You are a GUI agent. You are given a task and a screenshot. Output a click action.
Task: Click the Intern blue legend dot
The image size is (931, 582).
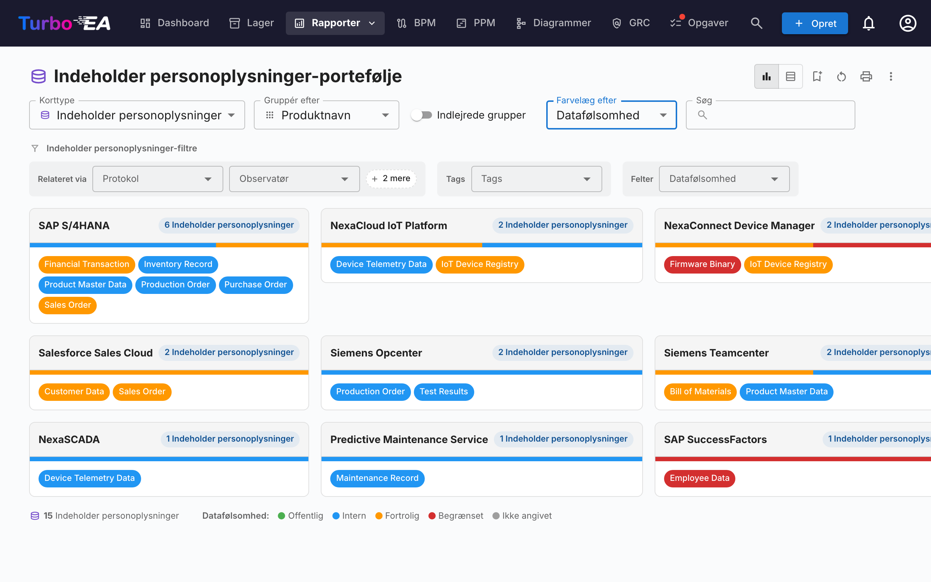tap(335, 516)
